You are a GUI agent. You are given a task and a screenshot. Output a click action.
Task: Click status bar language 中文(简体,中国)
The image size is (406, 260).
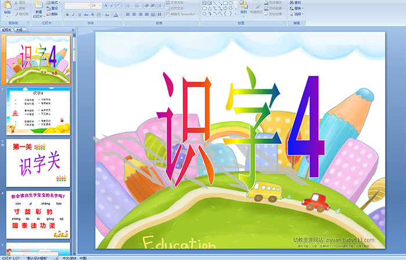(x=75, y=258)
